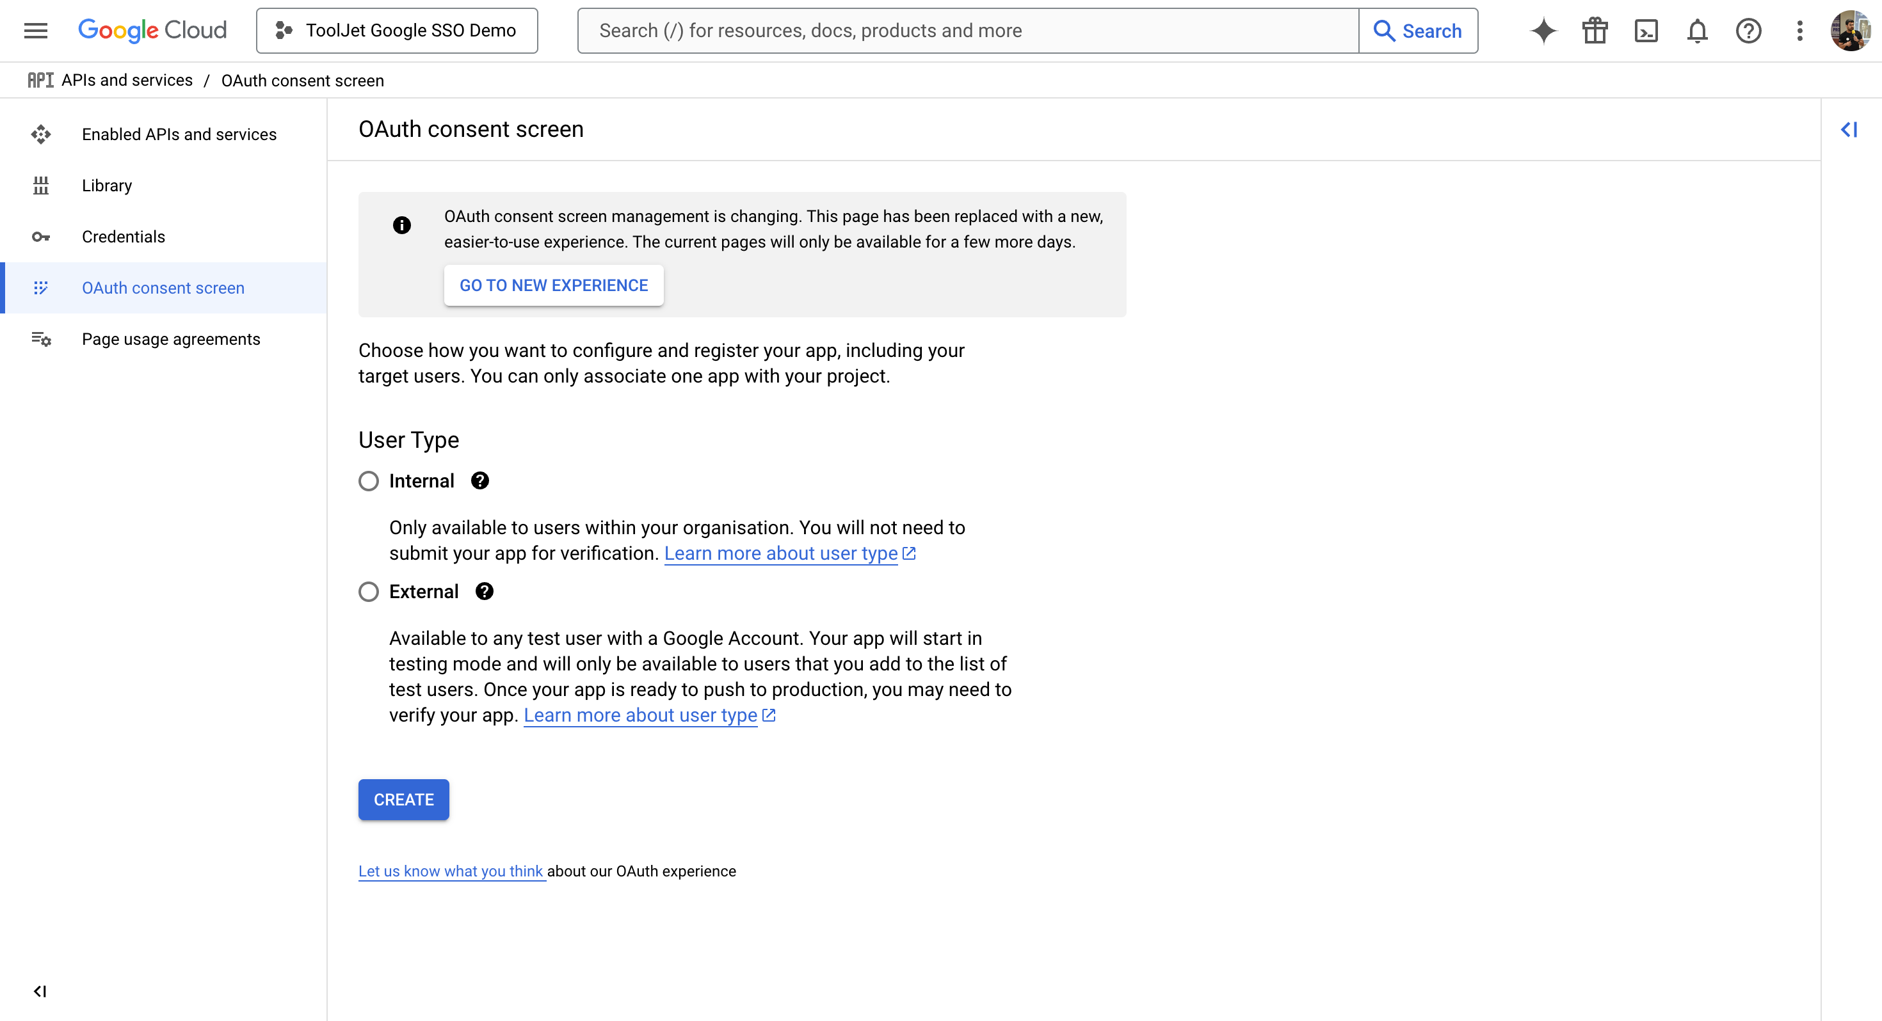Open the help question mark menu
Viewport: 1882px width, 1021px height.
(1748, 31)
